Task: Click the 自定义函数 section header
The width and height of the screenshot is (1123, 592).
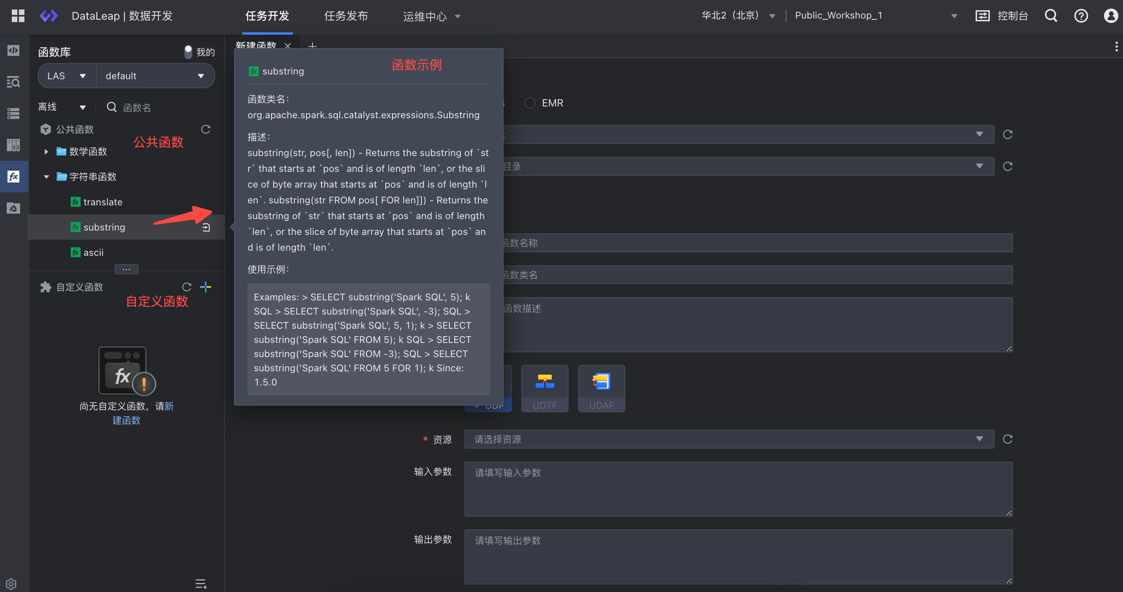Action: pyautogui.click(x=80, y=287)
